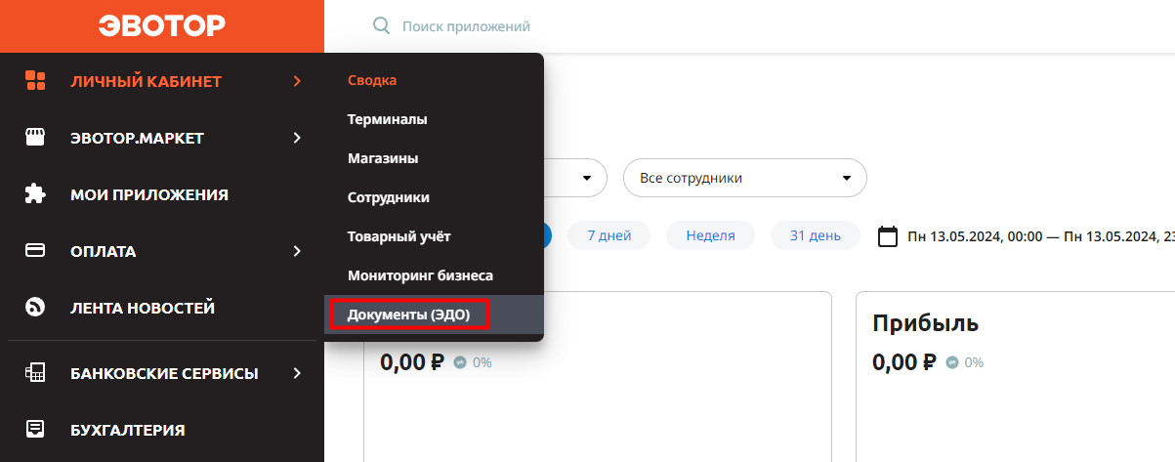The image size is (1175, 462).
Task: Click the trend icon under Прибыль
Action: coord(951,362)
